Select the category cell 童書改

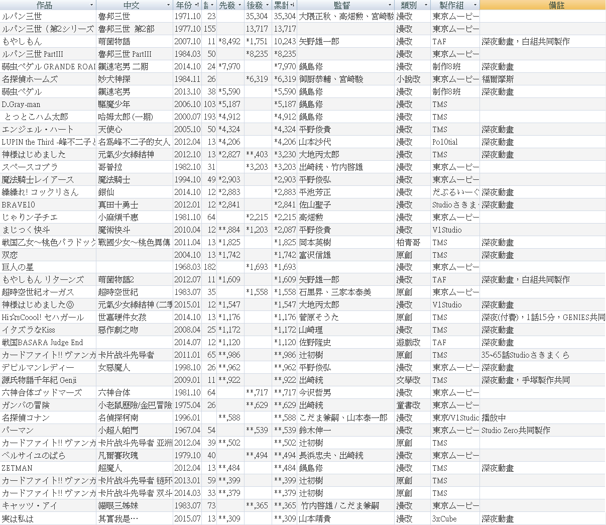coord(413,405)
